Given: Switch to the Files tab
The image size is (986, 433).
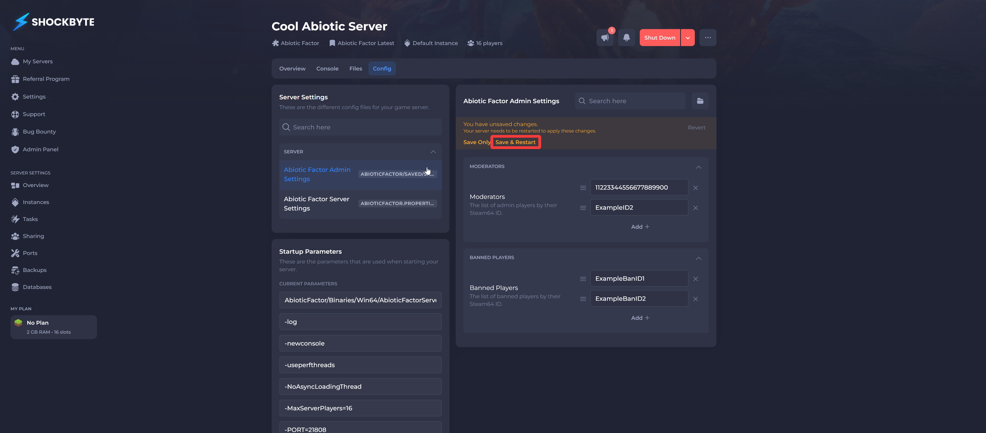Looking at the screenshot, I should (x=355, y=68).
